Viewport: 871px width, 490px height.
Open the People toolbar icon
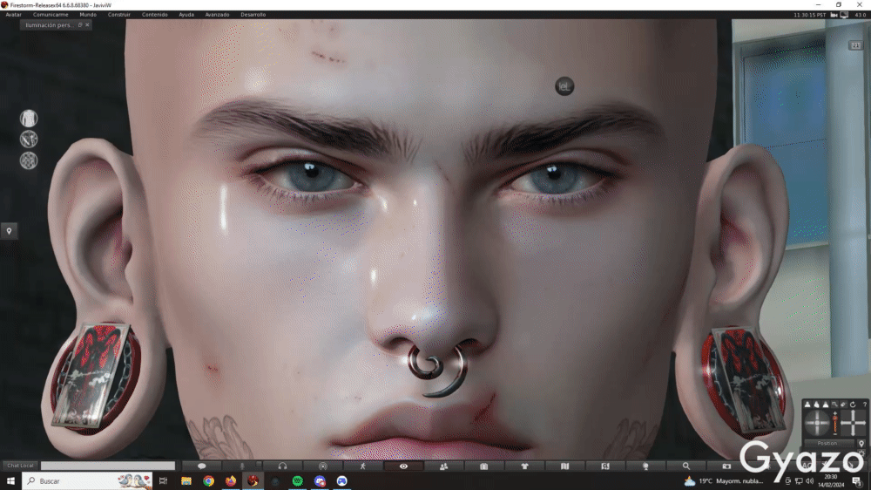click(444, 466)
